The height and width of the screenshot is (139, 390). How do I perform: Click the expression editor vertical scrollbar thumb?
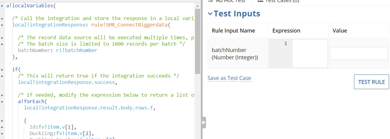tap(197, 41)
